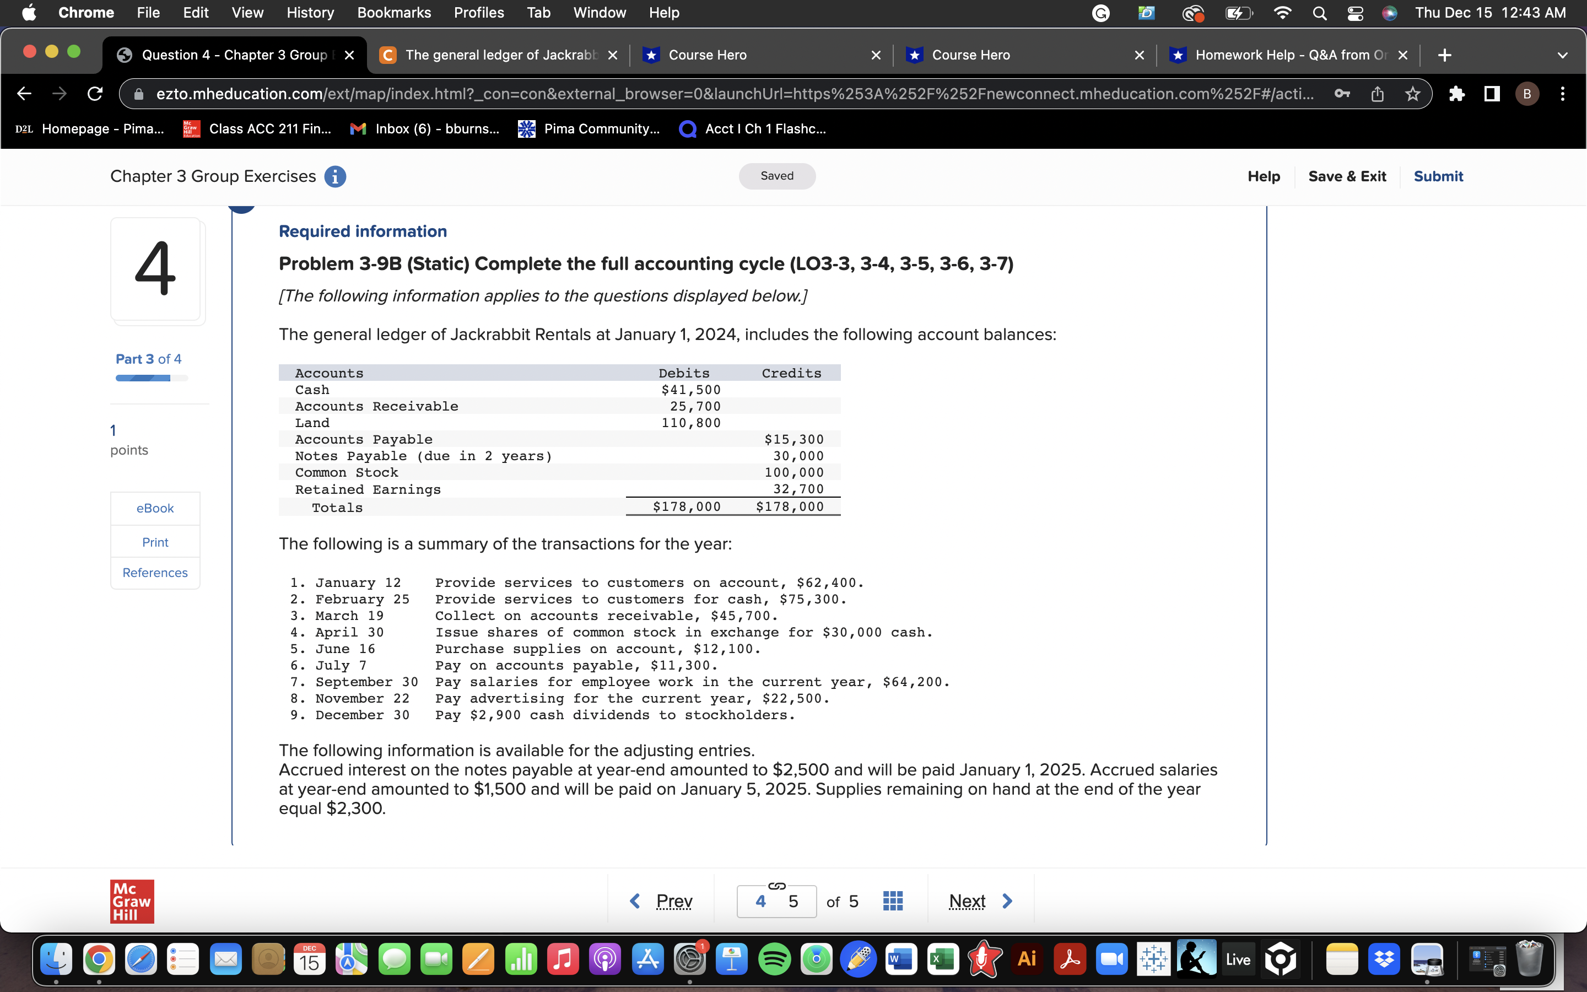Toggle the side panel icon near the profile avatar
This screenshot has height=992, width=1587.
pos(1491,94)
